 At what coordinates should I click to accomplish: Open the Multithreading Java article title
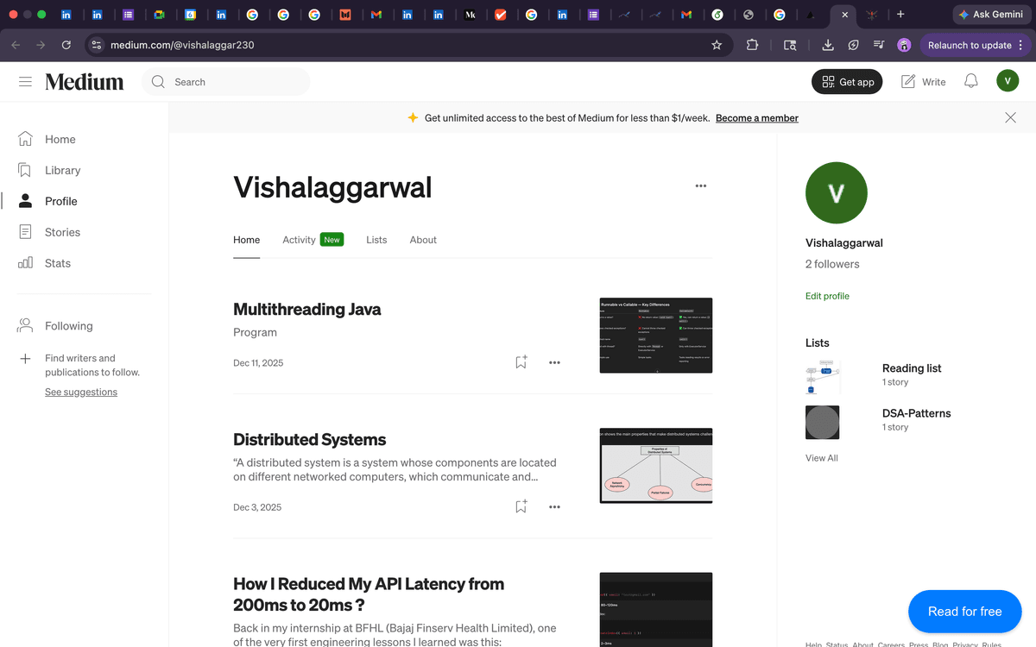click(307, 309)
